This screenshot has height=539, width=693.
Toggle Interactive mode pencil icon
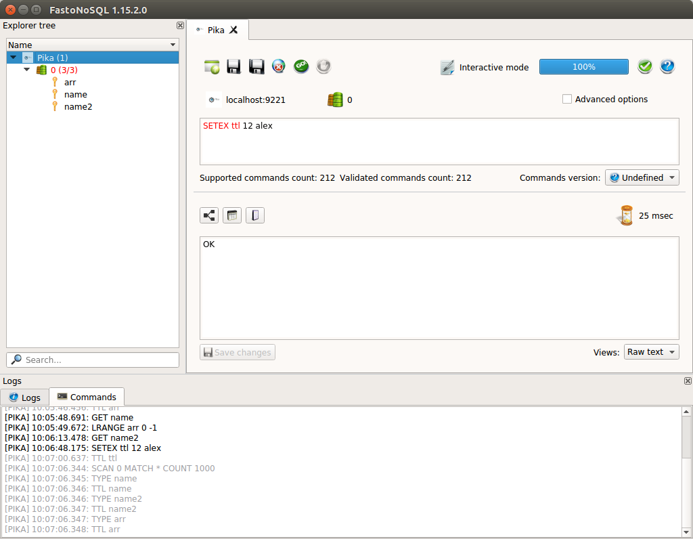pyautogui.click(x=447, y=67)
